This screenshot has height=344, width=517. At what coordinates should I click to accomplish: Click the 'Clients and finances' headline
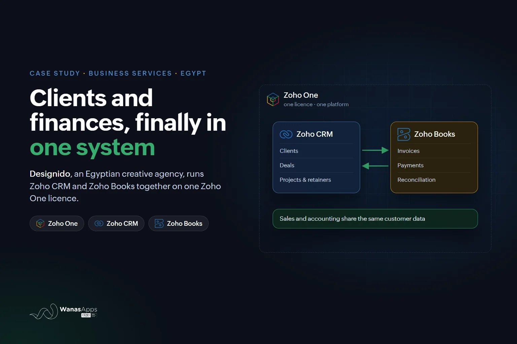tap(128, 110)
